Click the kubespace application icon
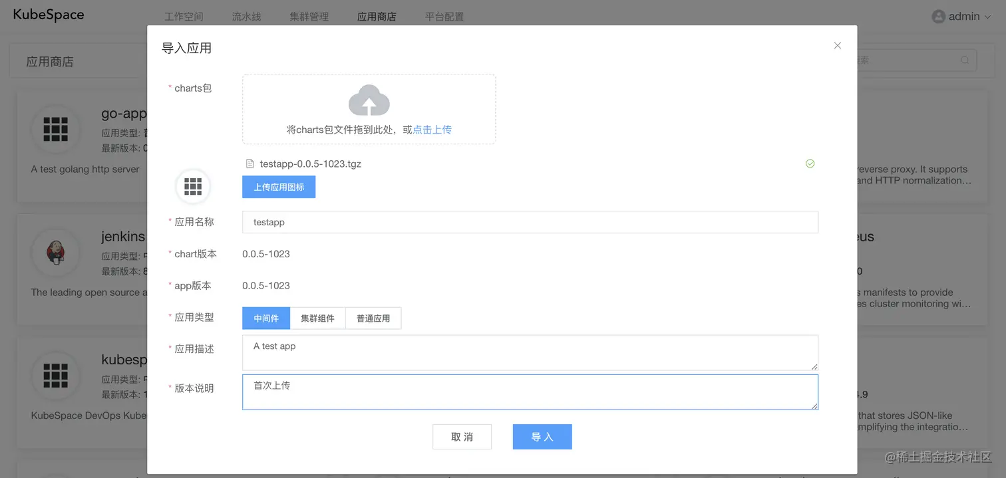The height and width of the screenshot is (478, 1006). [56, 376]
